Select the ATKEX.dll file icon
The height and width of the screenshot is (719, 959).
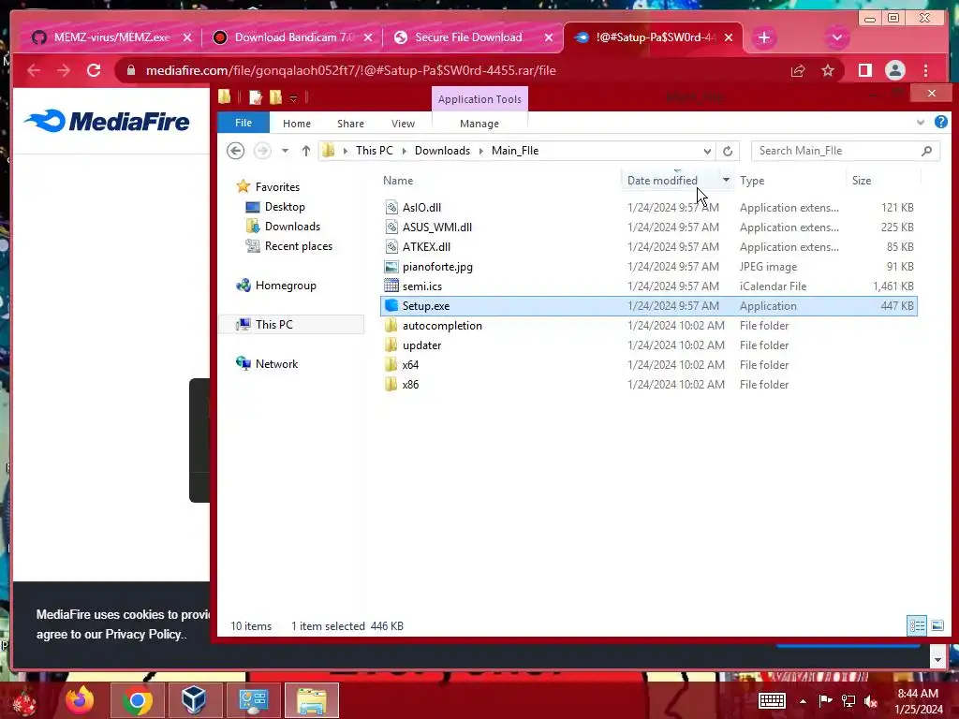(391, 246)
